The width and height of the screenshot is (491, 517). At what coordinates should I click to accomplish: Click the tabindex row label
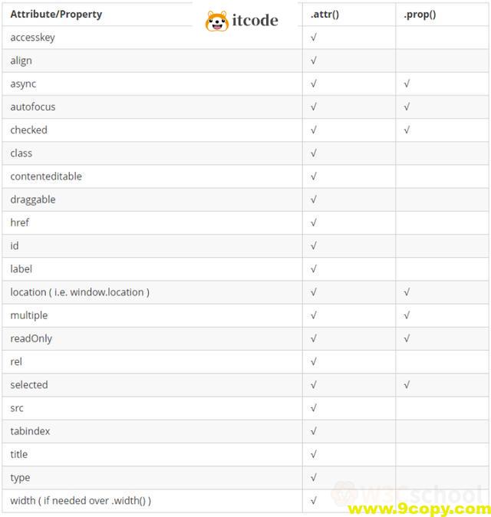click(30, 430)
